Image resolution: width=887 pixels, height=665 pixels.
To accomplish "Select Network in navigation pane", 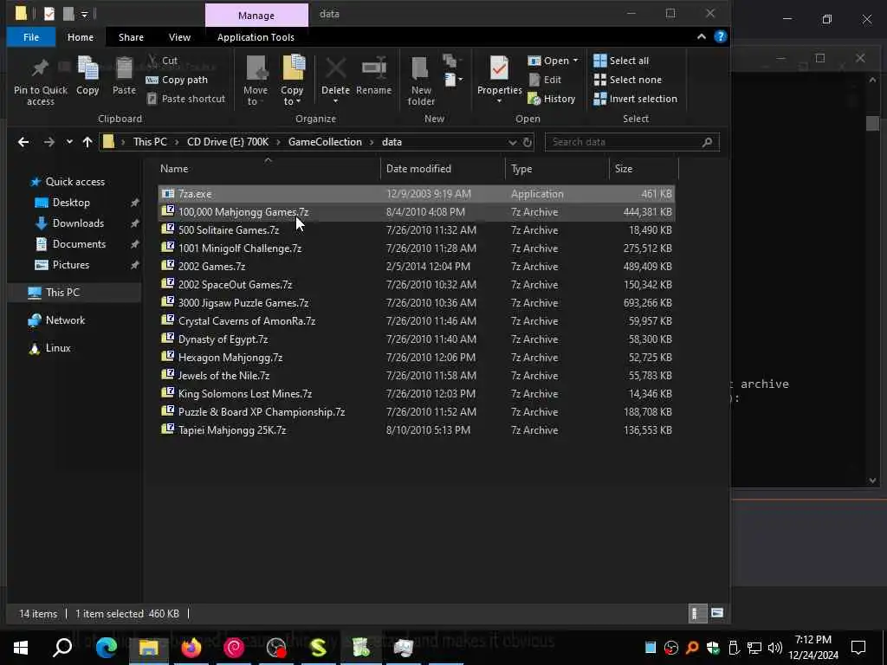I will tap(65, 320).
